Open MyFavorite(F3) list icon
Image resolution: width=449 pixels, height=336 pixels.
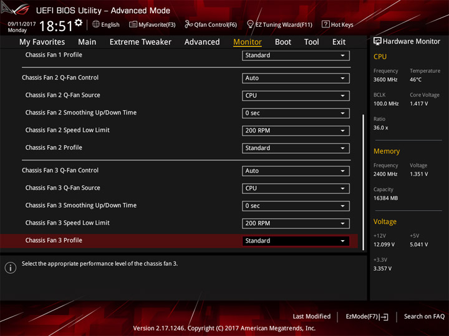click(133, 24)
